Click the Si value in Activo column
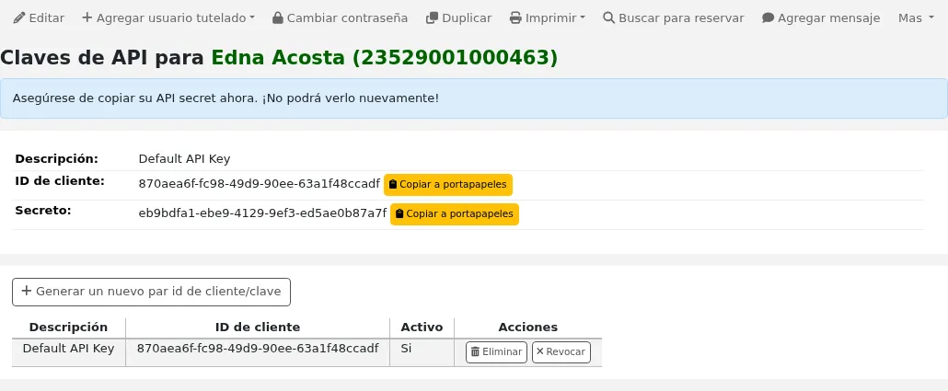948x391 pixels. (406, 349)
